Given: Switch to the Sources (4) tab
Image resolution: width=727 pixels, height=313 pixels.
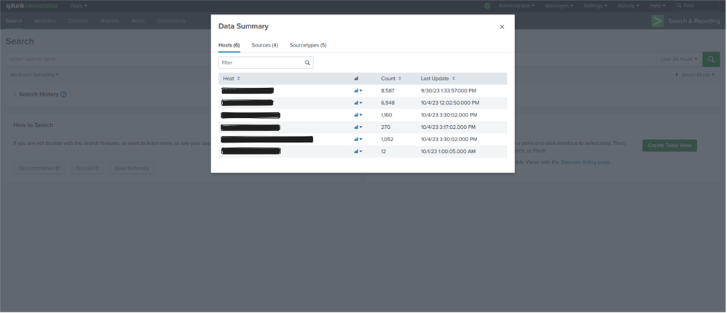Looking at the screenshot, I should pos(264,45).
